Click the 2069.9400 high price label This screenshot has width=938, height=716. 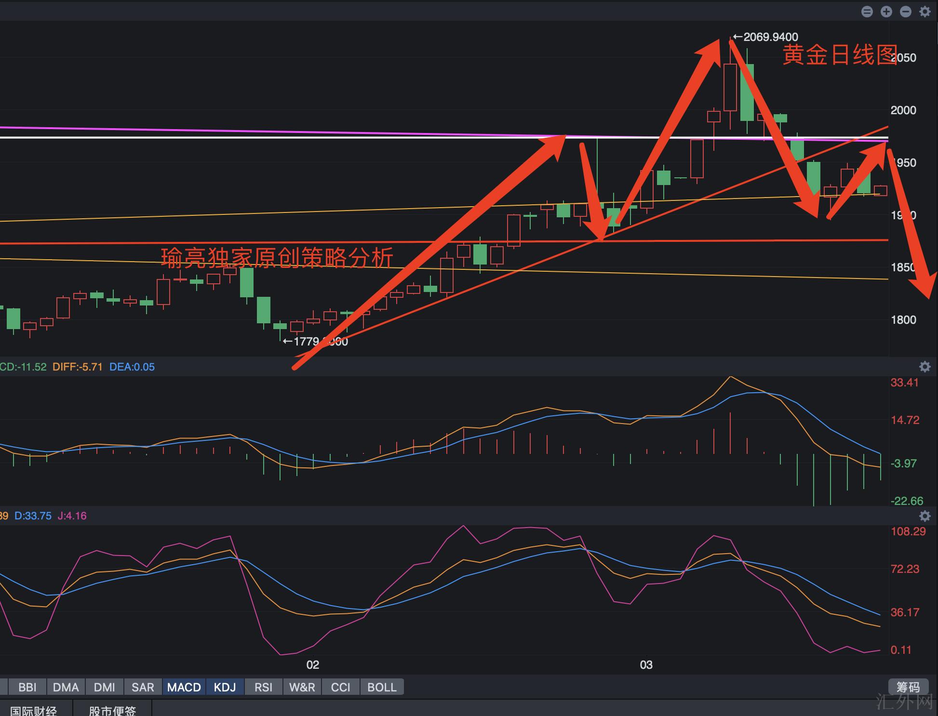click(x=770, y=37)
